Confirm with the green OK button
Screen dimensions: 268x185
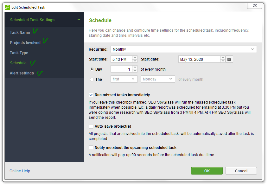(x=207, y=171)
